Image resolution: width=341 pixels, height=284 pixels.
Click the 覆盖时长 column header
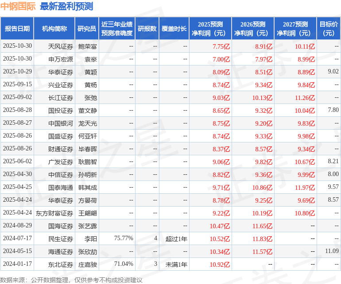(174, 28)
